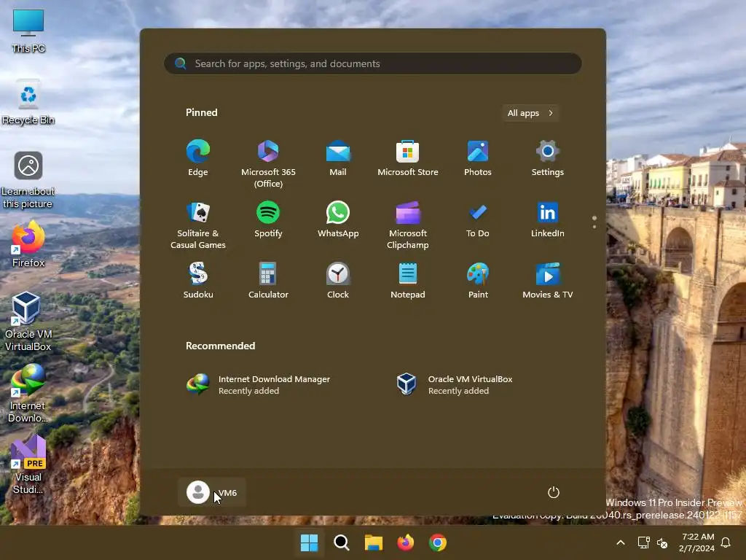Show All apps list
The image size is (746, 560).
[530, 113]
